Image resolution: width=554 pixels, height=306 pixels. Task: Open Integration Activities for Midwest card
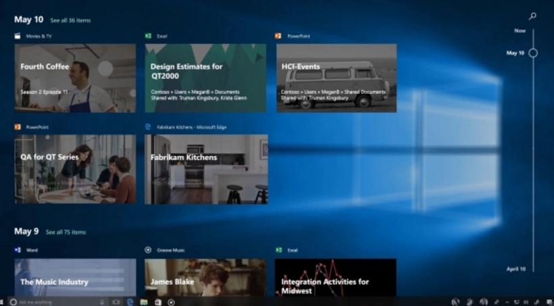[x=336, y=278]
